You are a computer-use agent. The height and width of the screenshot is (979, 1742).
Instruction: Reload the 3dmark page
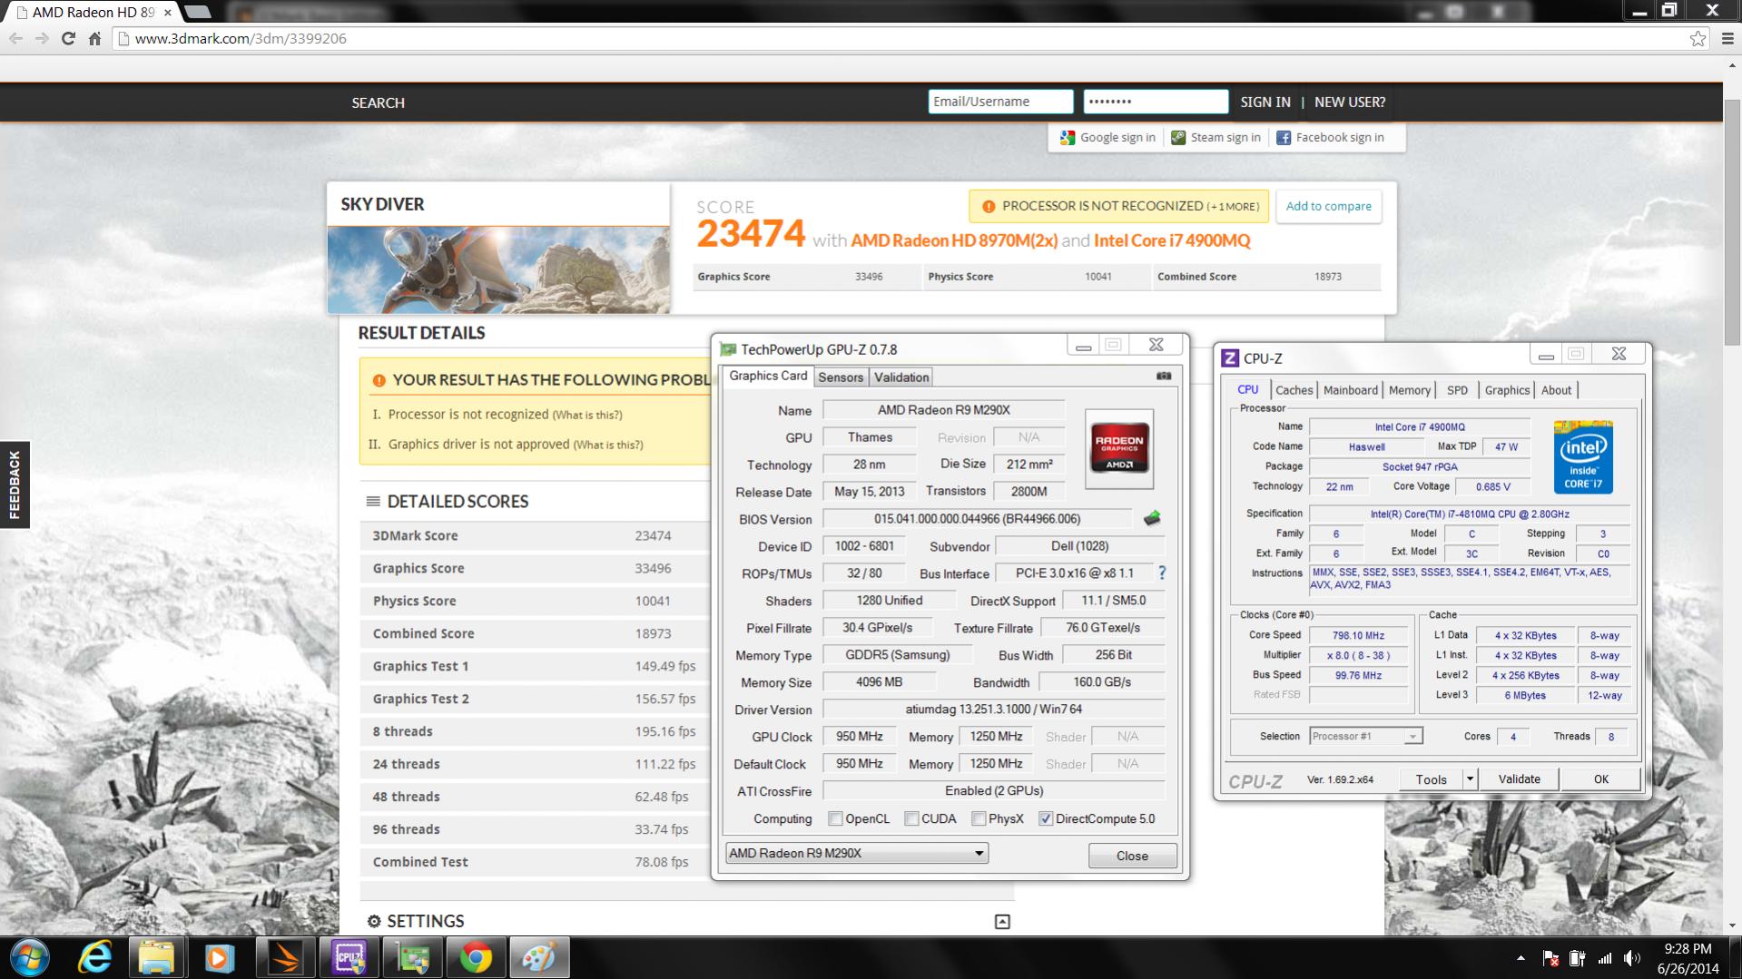pos(68,38)
